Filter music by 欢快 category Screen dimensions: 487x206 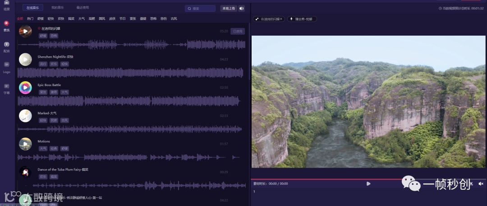tap(61, 18)
